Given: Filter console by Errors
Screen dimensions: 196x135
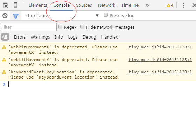Looking at the screenshot, I should [x=20, y=37].
